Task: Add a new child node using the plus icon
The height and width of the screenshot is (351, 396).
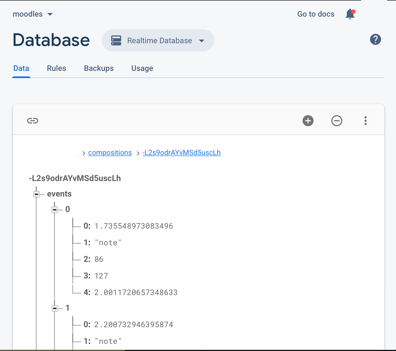Action: (308, 121)
